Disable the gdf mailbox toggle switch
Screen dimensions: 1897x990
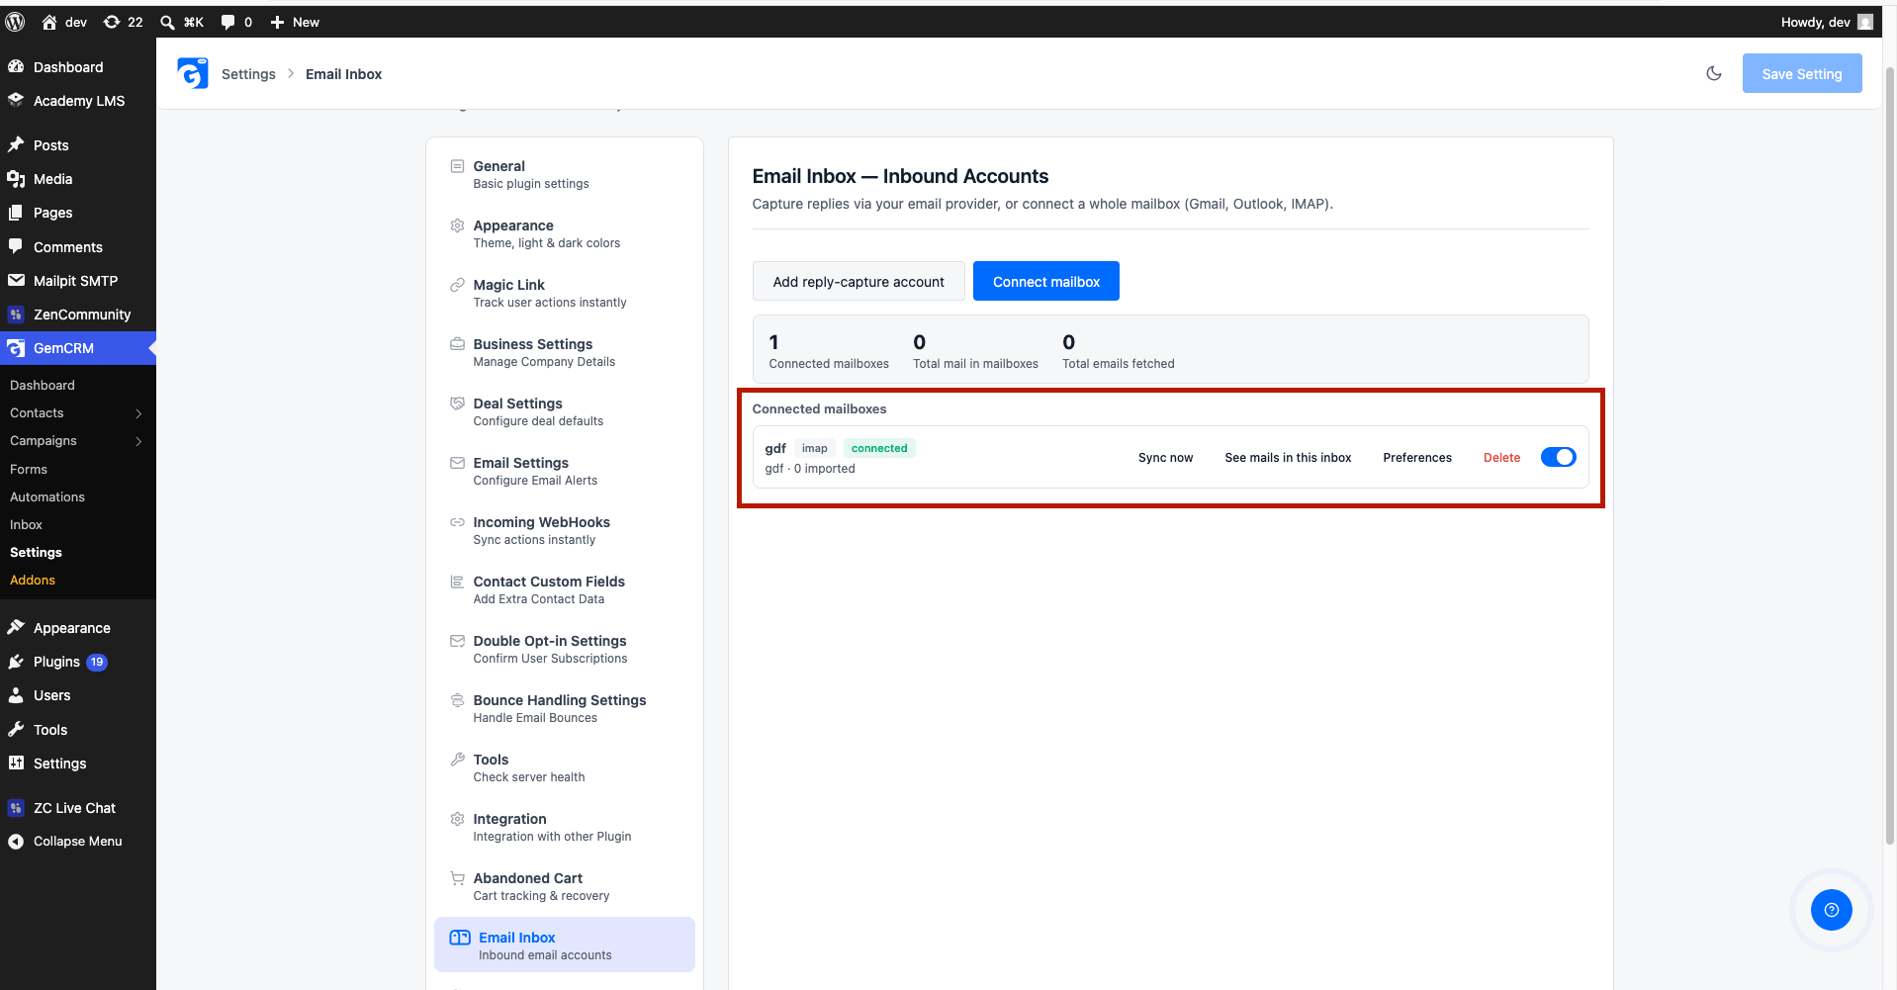coord(1558,457)
